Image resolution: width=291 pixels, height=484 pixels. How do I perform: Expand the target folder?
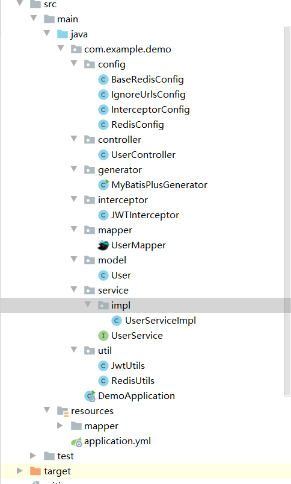pyautogui.click(x=19, y=471)
